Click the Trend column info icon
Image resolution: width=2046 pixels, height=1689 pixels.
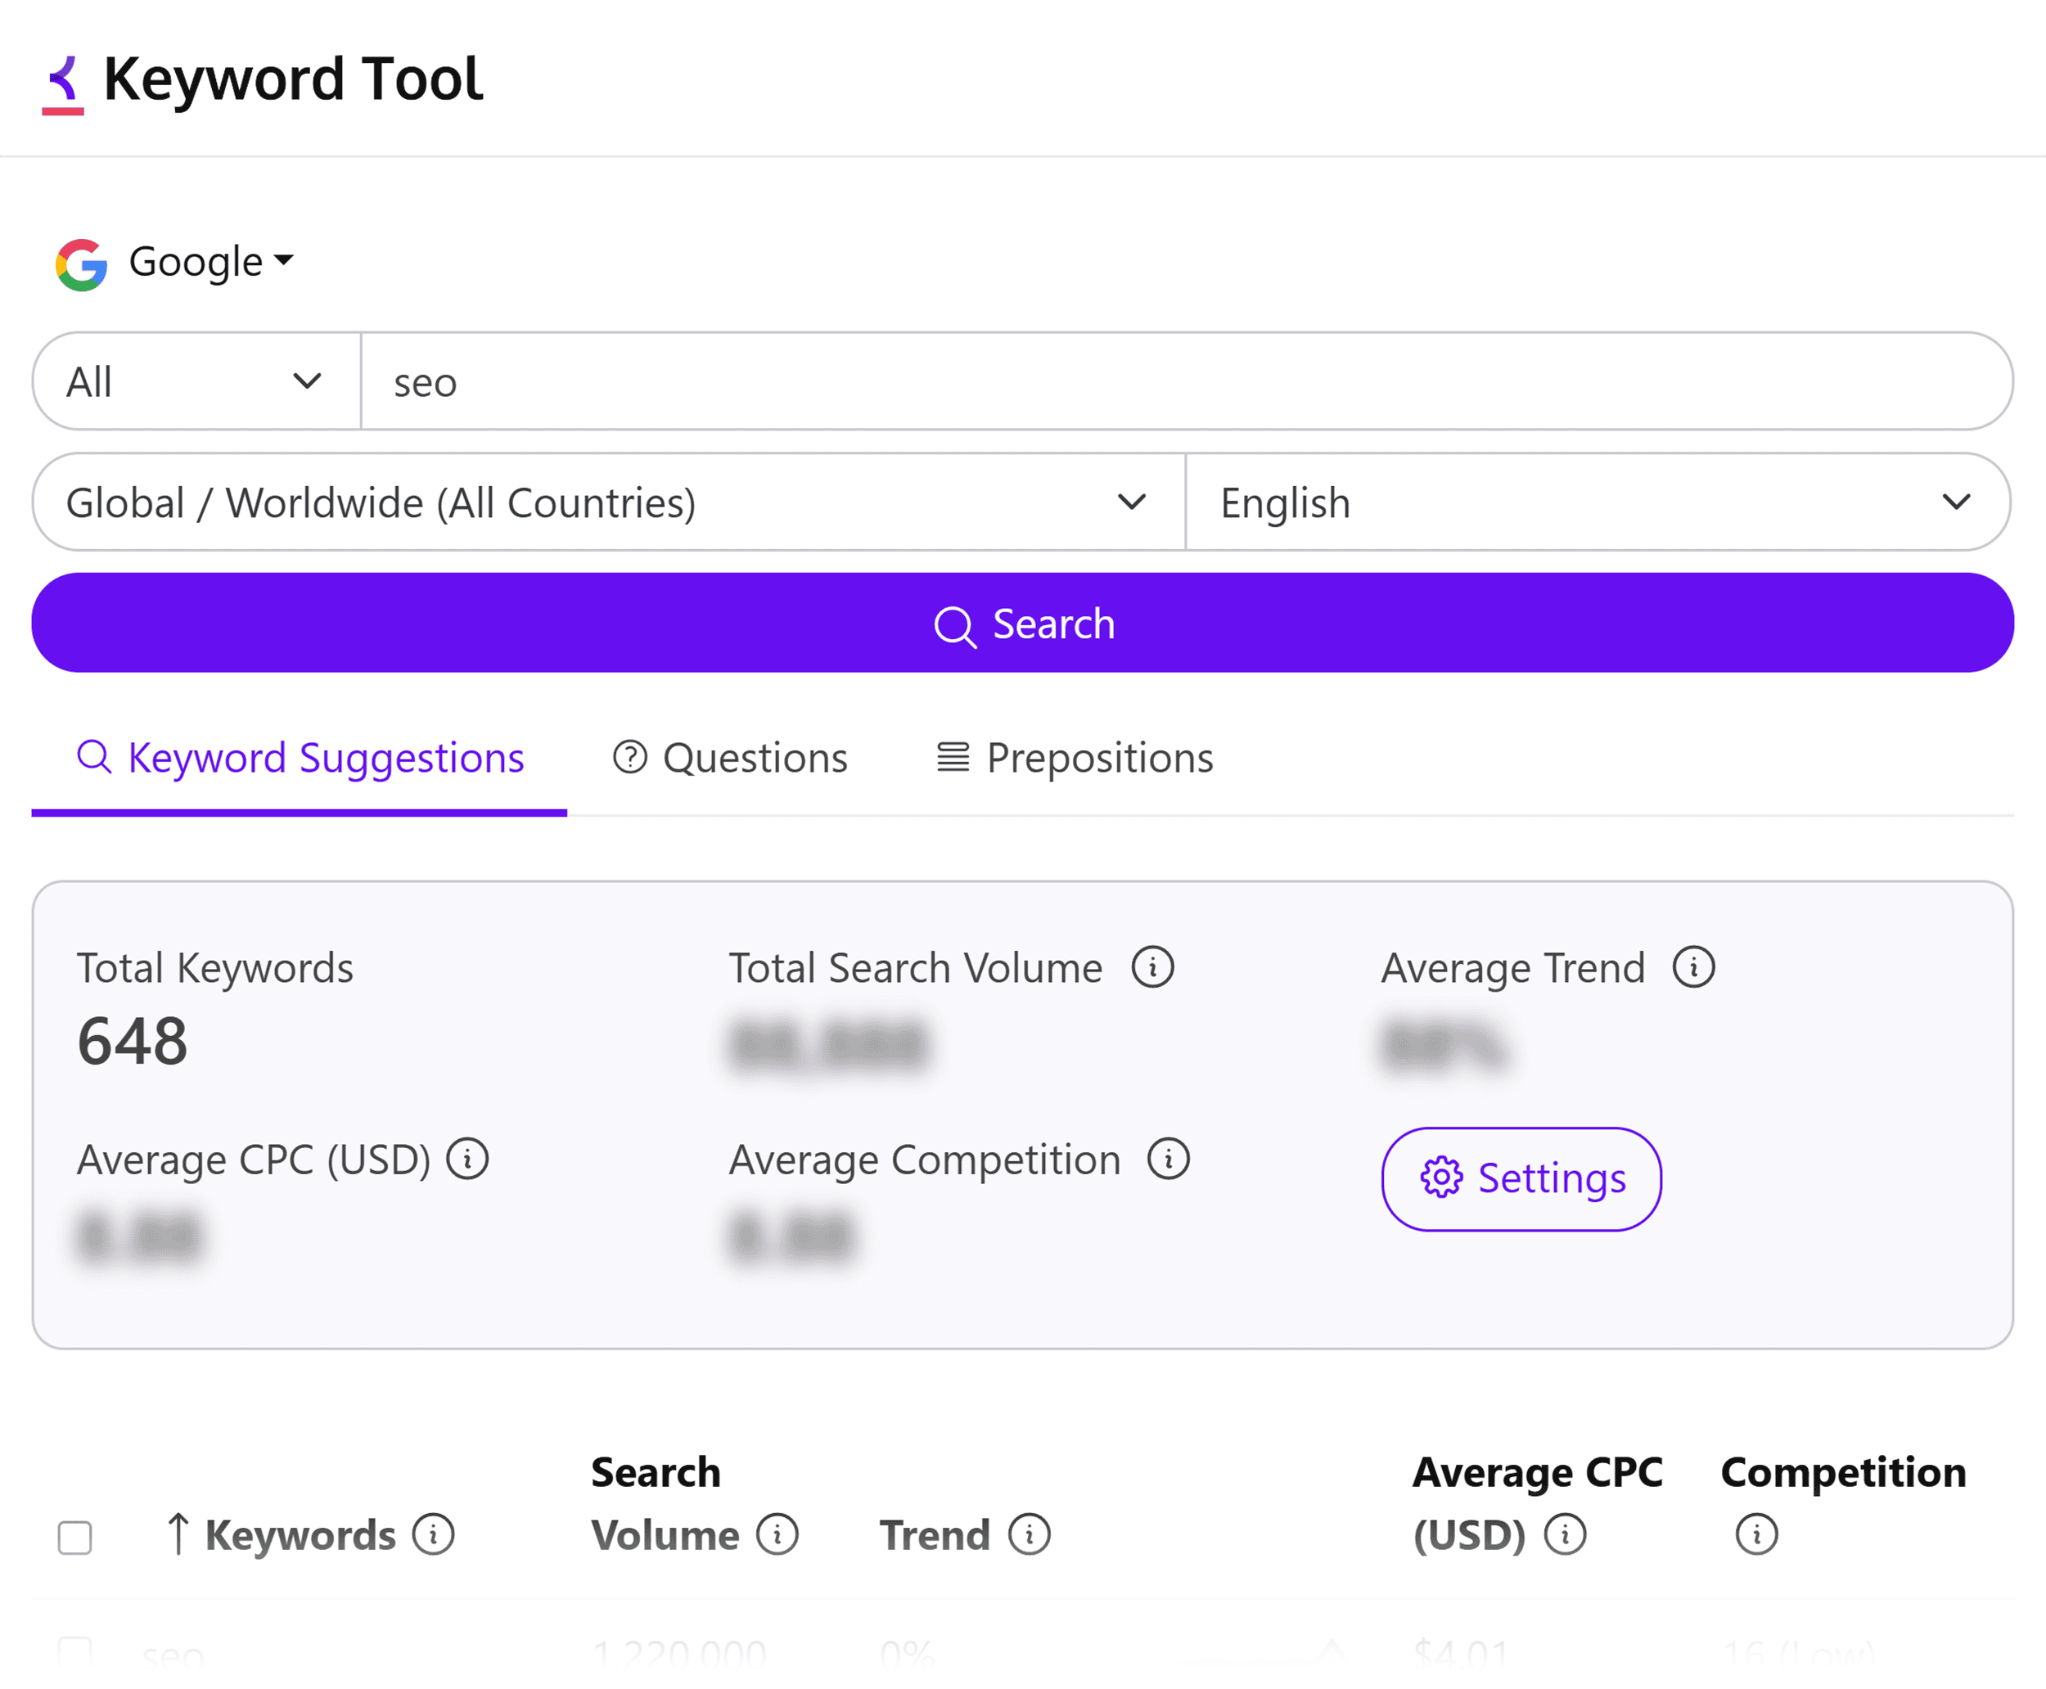click(1030, 1534)
